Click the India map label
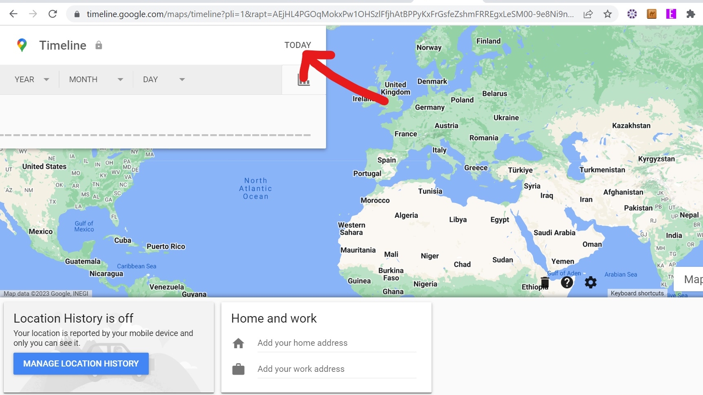 pos(674,235)
